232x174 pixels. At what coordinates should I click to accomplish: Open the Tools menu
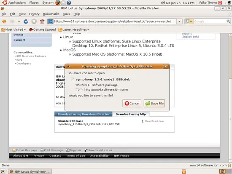coord(66,14)
